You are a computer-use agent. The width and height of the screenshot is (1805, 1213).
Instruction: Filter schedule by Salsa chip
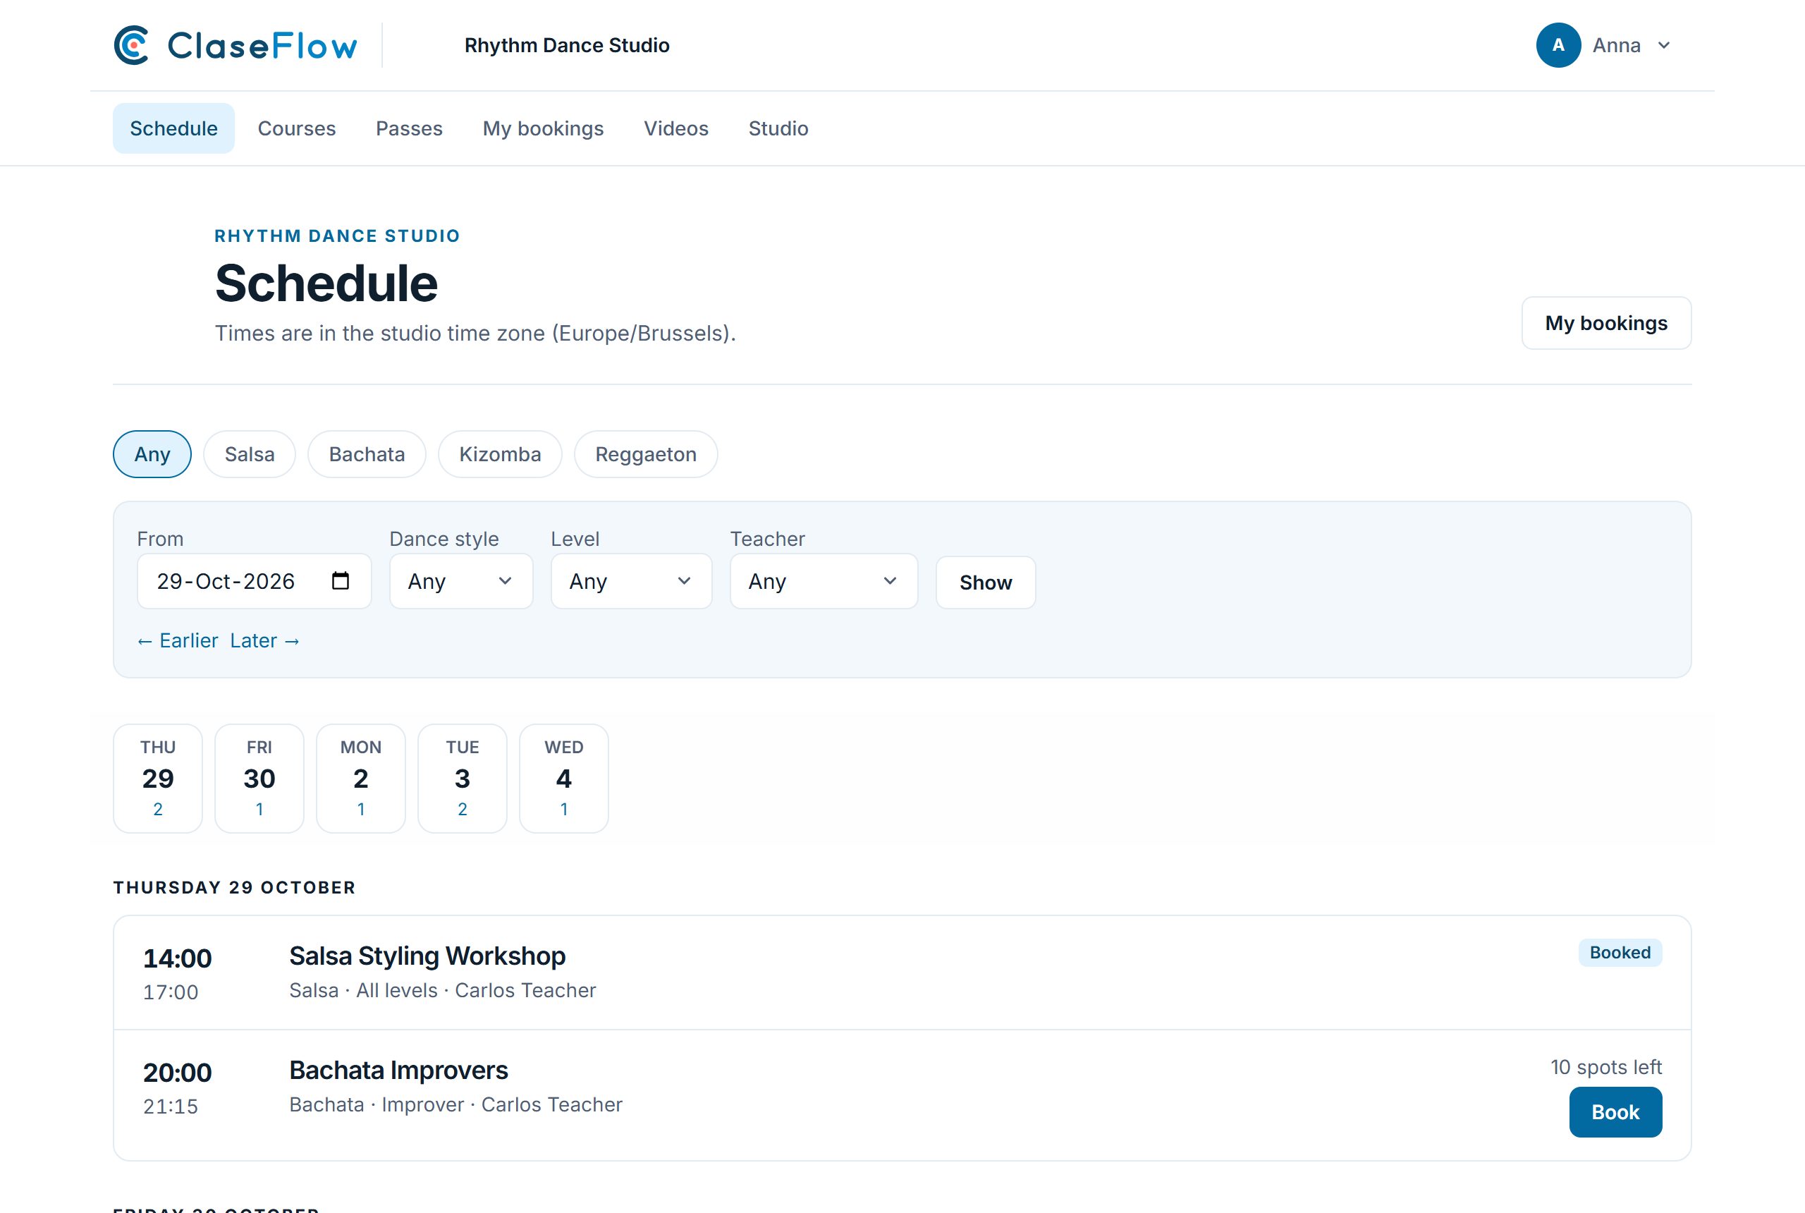pyautogui.click(x=250, y=454)
